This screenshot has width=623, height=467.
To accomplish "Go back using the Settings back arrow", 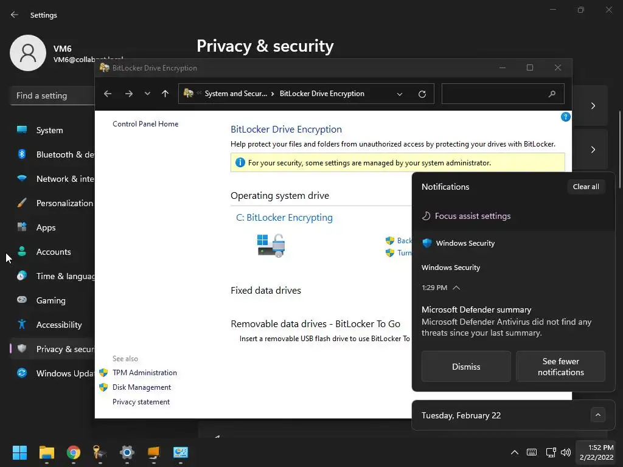I will [x=15, y=15].
